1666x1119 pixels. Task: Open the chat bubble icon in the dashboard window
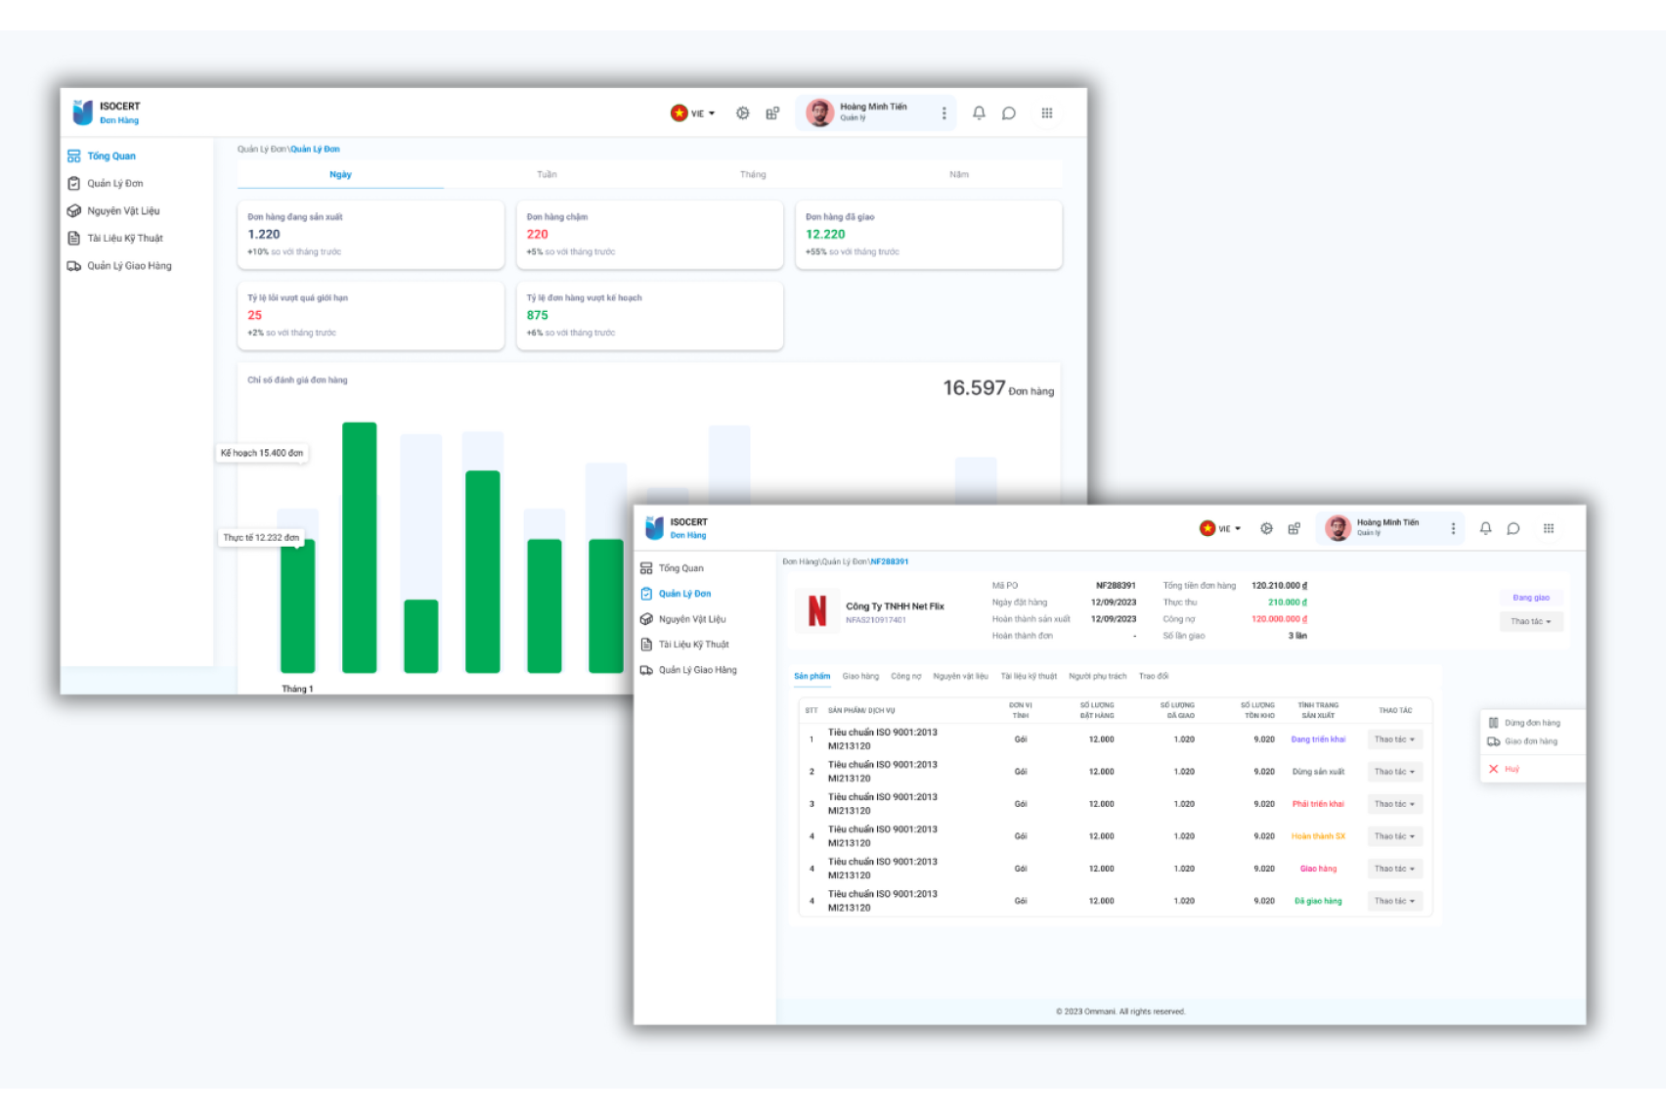point(1009,113)
